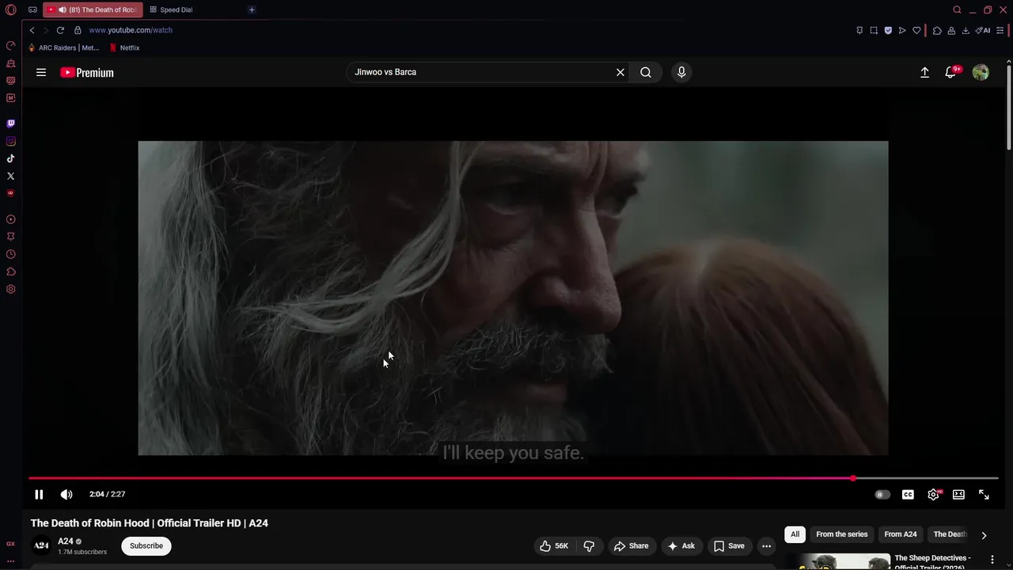Image resolution: width=1013 pixels, height=570 pixels.
Task: Open video player settings gear
Action: coord(934,494)
